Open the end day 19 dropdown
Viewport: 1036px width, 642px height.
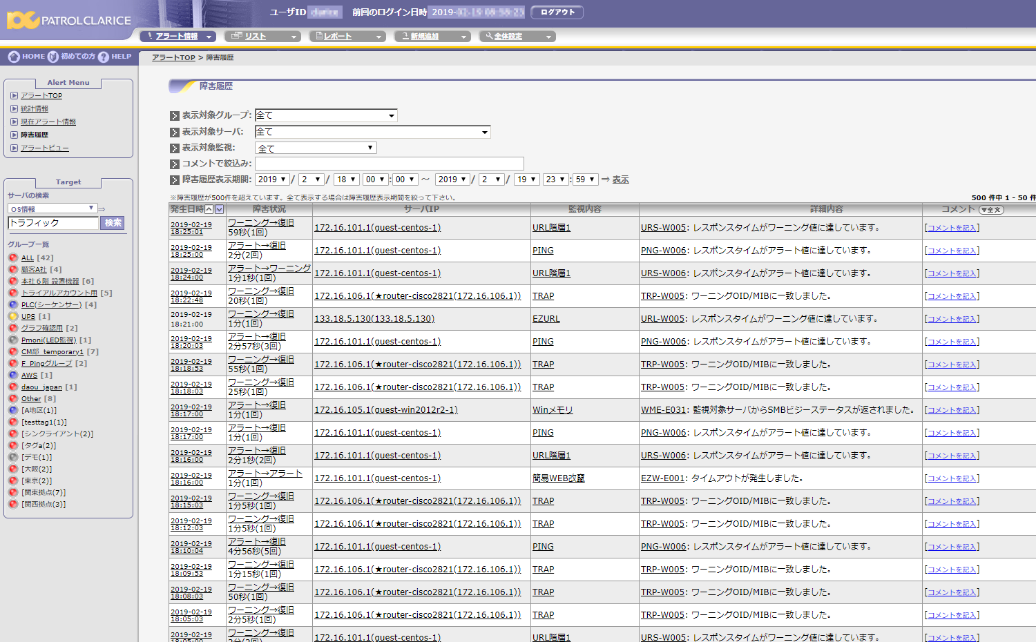click(526, 179)
